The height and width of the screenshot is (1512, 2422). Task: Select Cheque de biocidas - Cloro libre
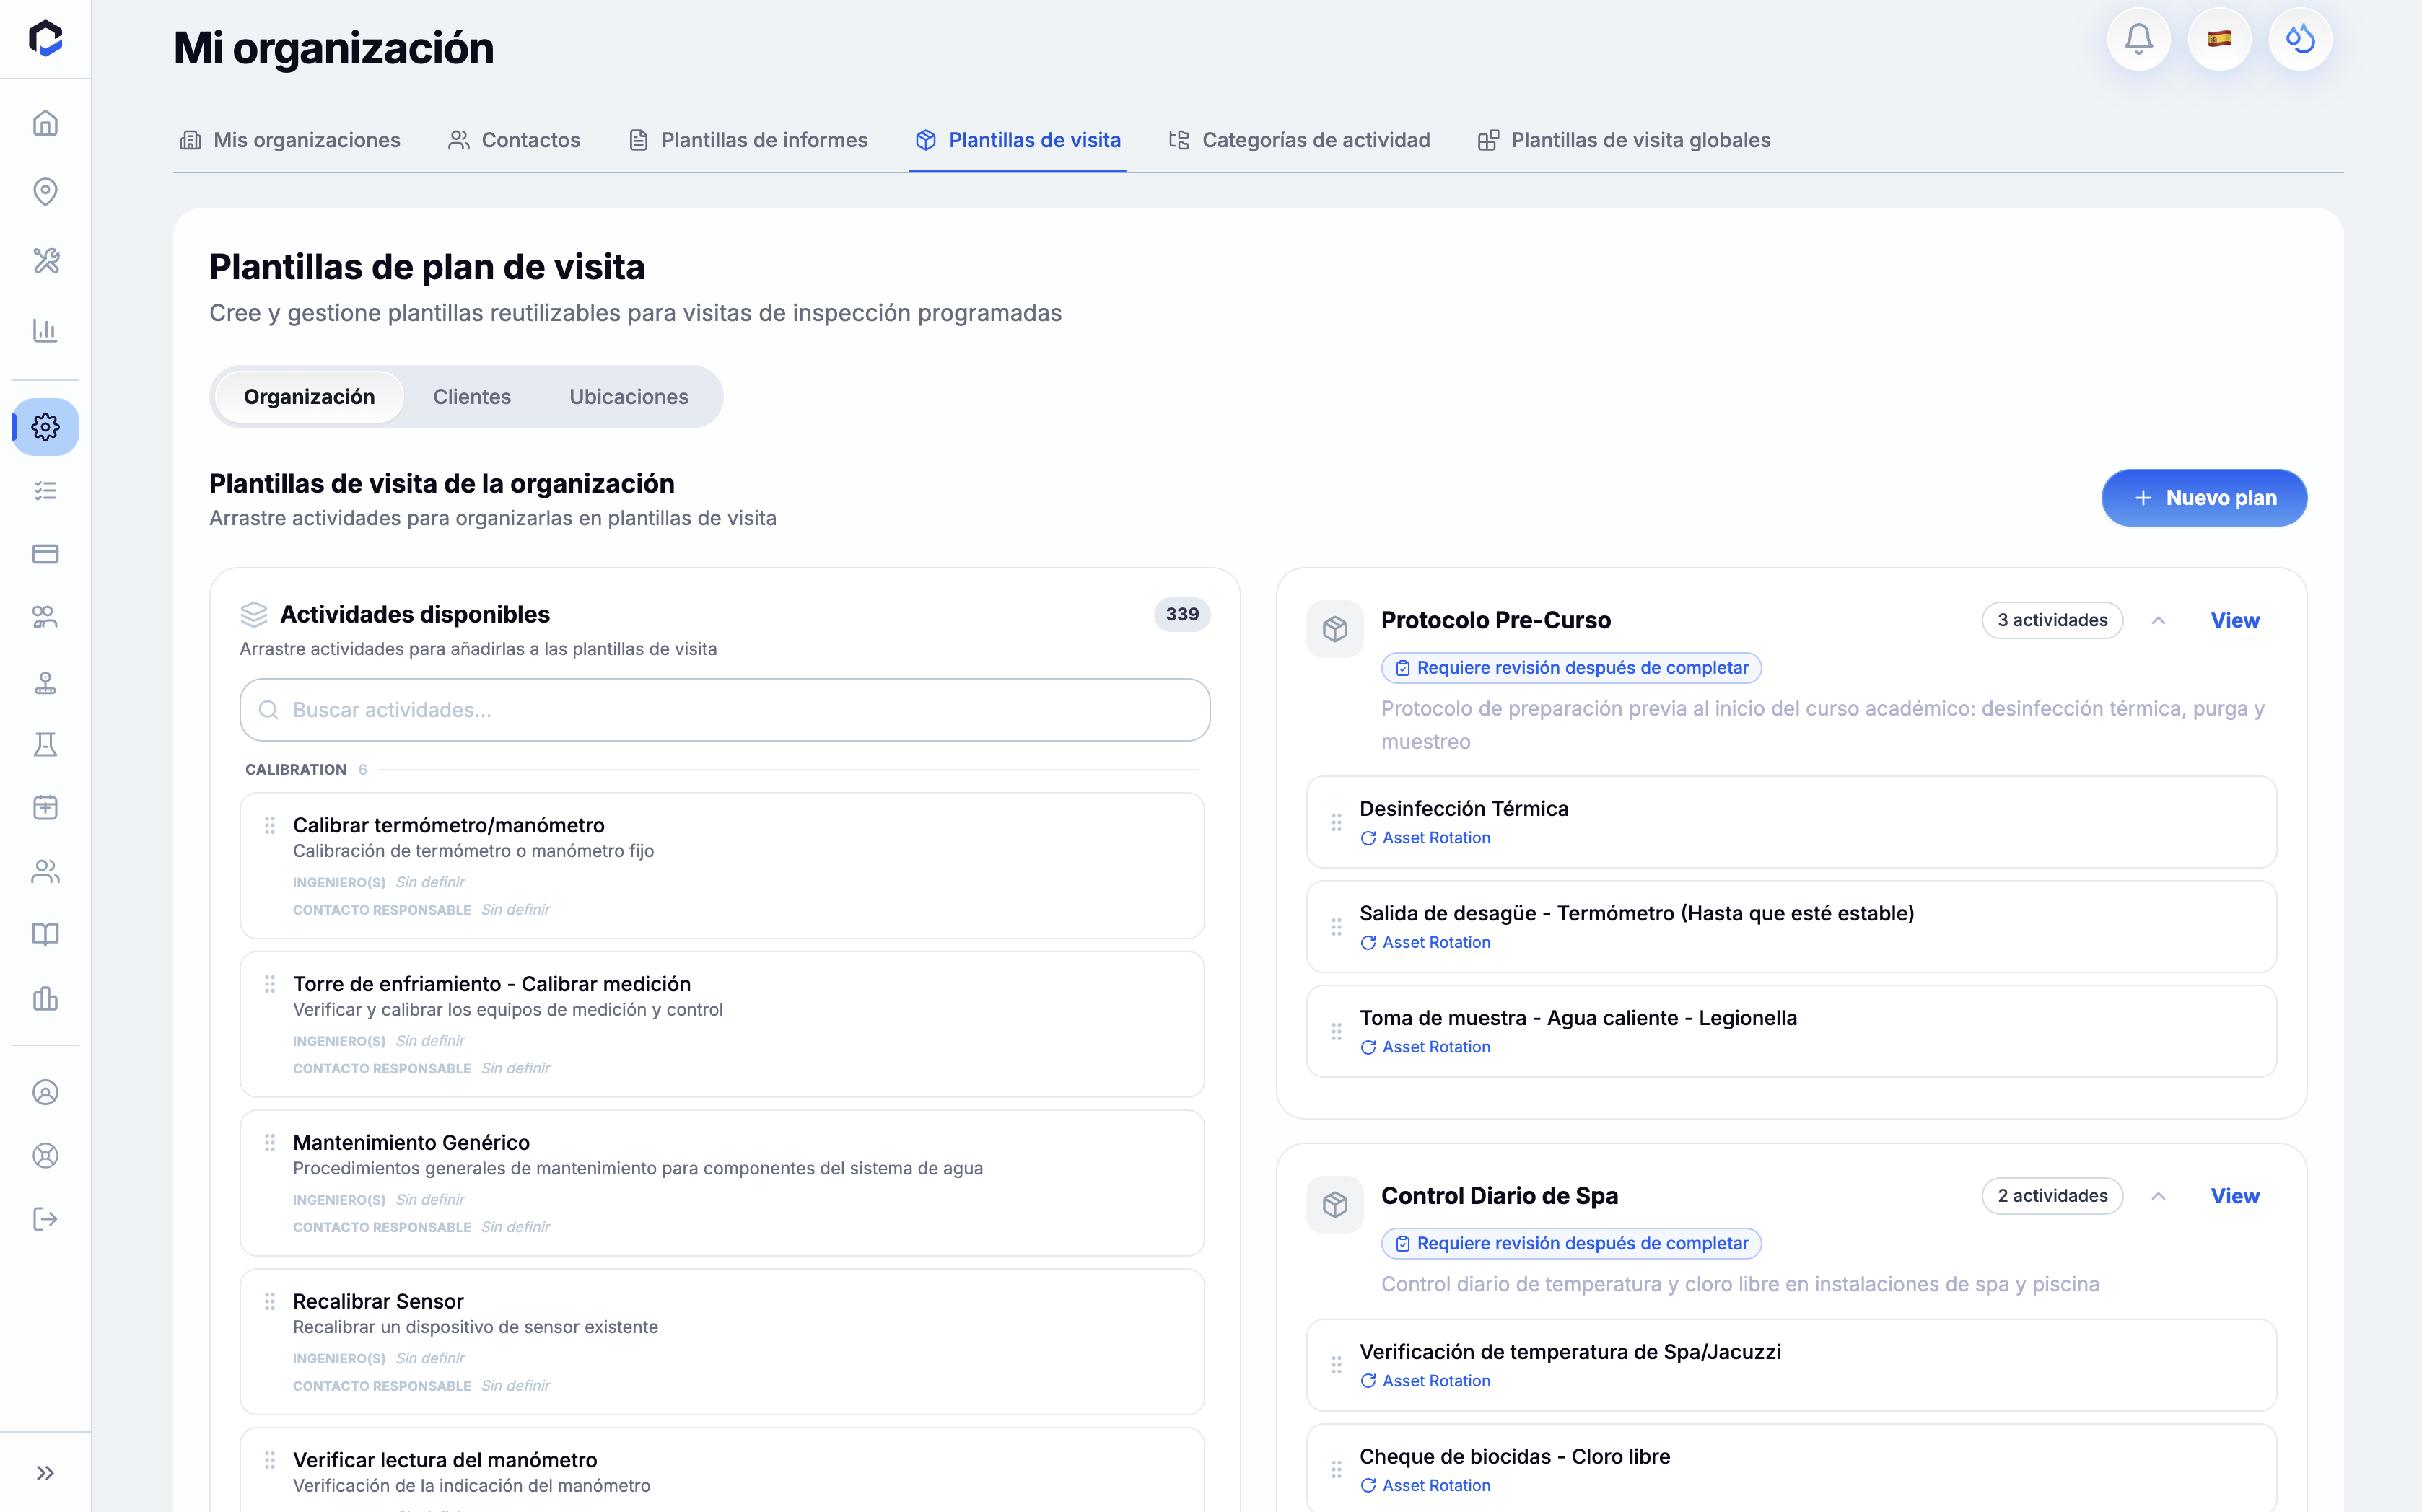pyautogui.click(x=1792, y=1469)
